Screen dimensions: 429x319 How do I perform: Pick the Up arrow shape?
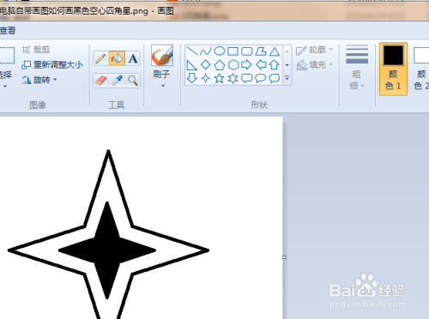(275, 65)
